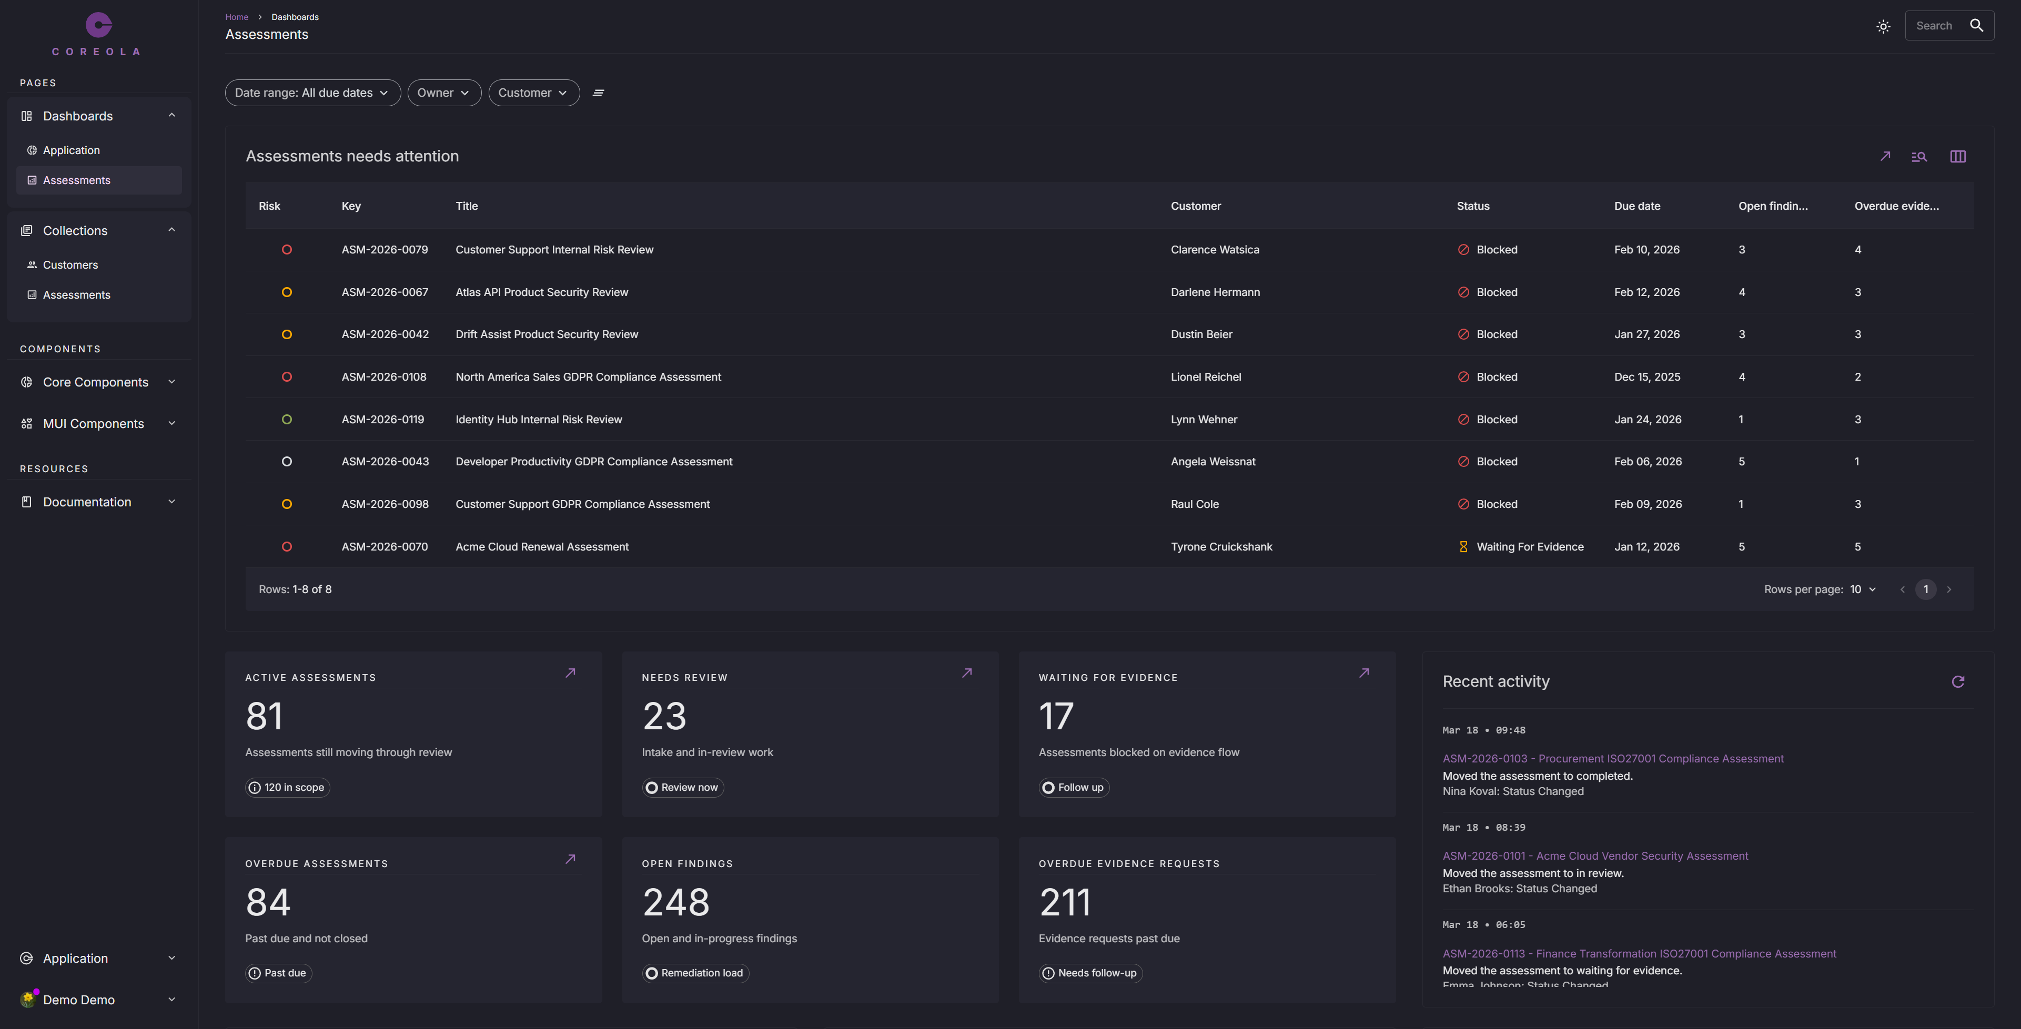Open ASM-2026-0113 Finance Transformation activity link

[x=1639, y=954]
